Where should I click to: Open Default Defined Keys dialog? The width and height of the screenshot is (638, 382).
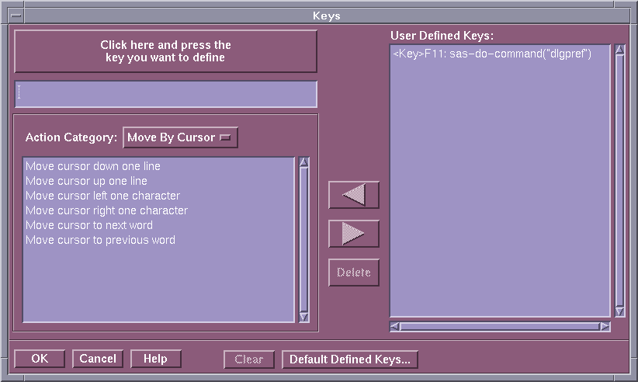point(349,359)
